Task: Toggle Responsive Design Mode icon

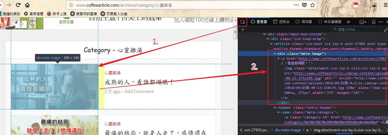Action: pos(374,22)
